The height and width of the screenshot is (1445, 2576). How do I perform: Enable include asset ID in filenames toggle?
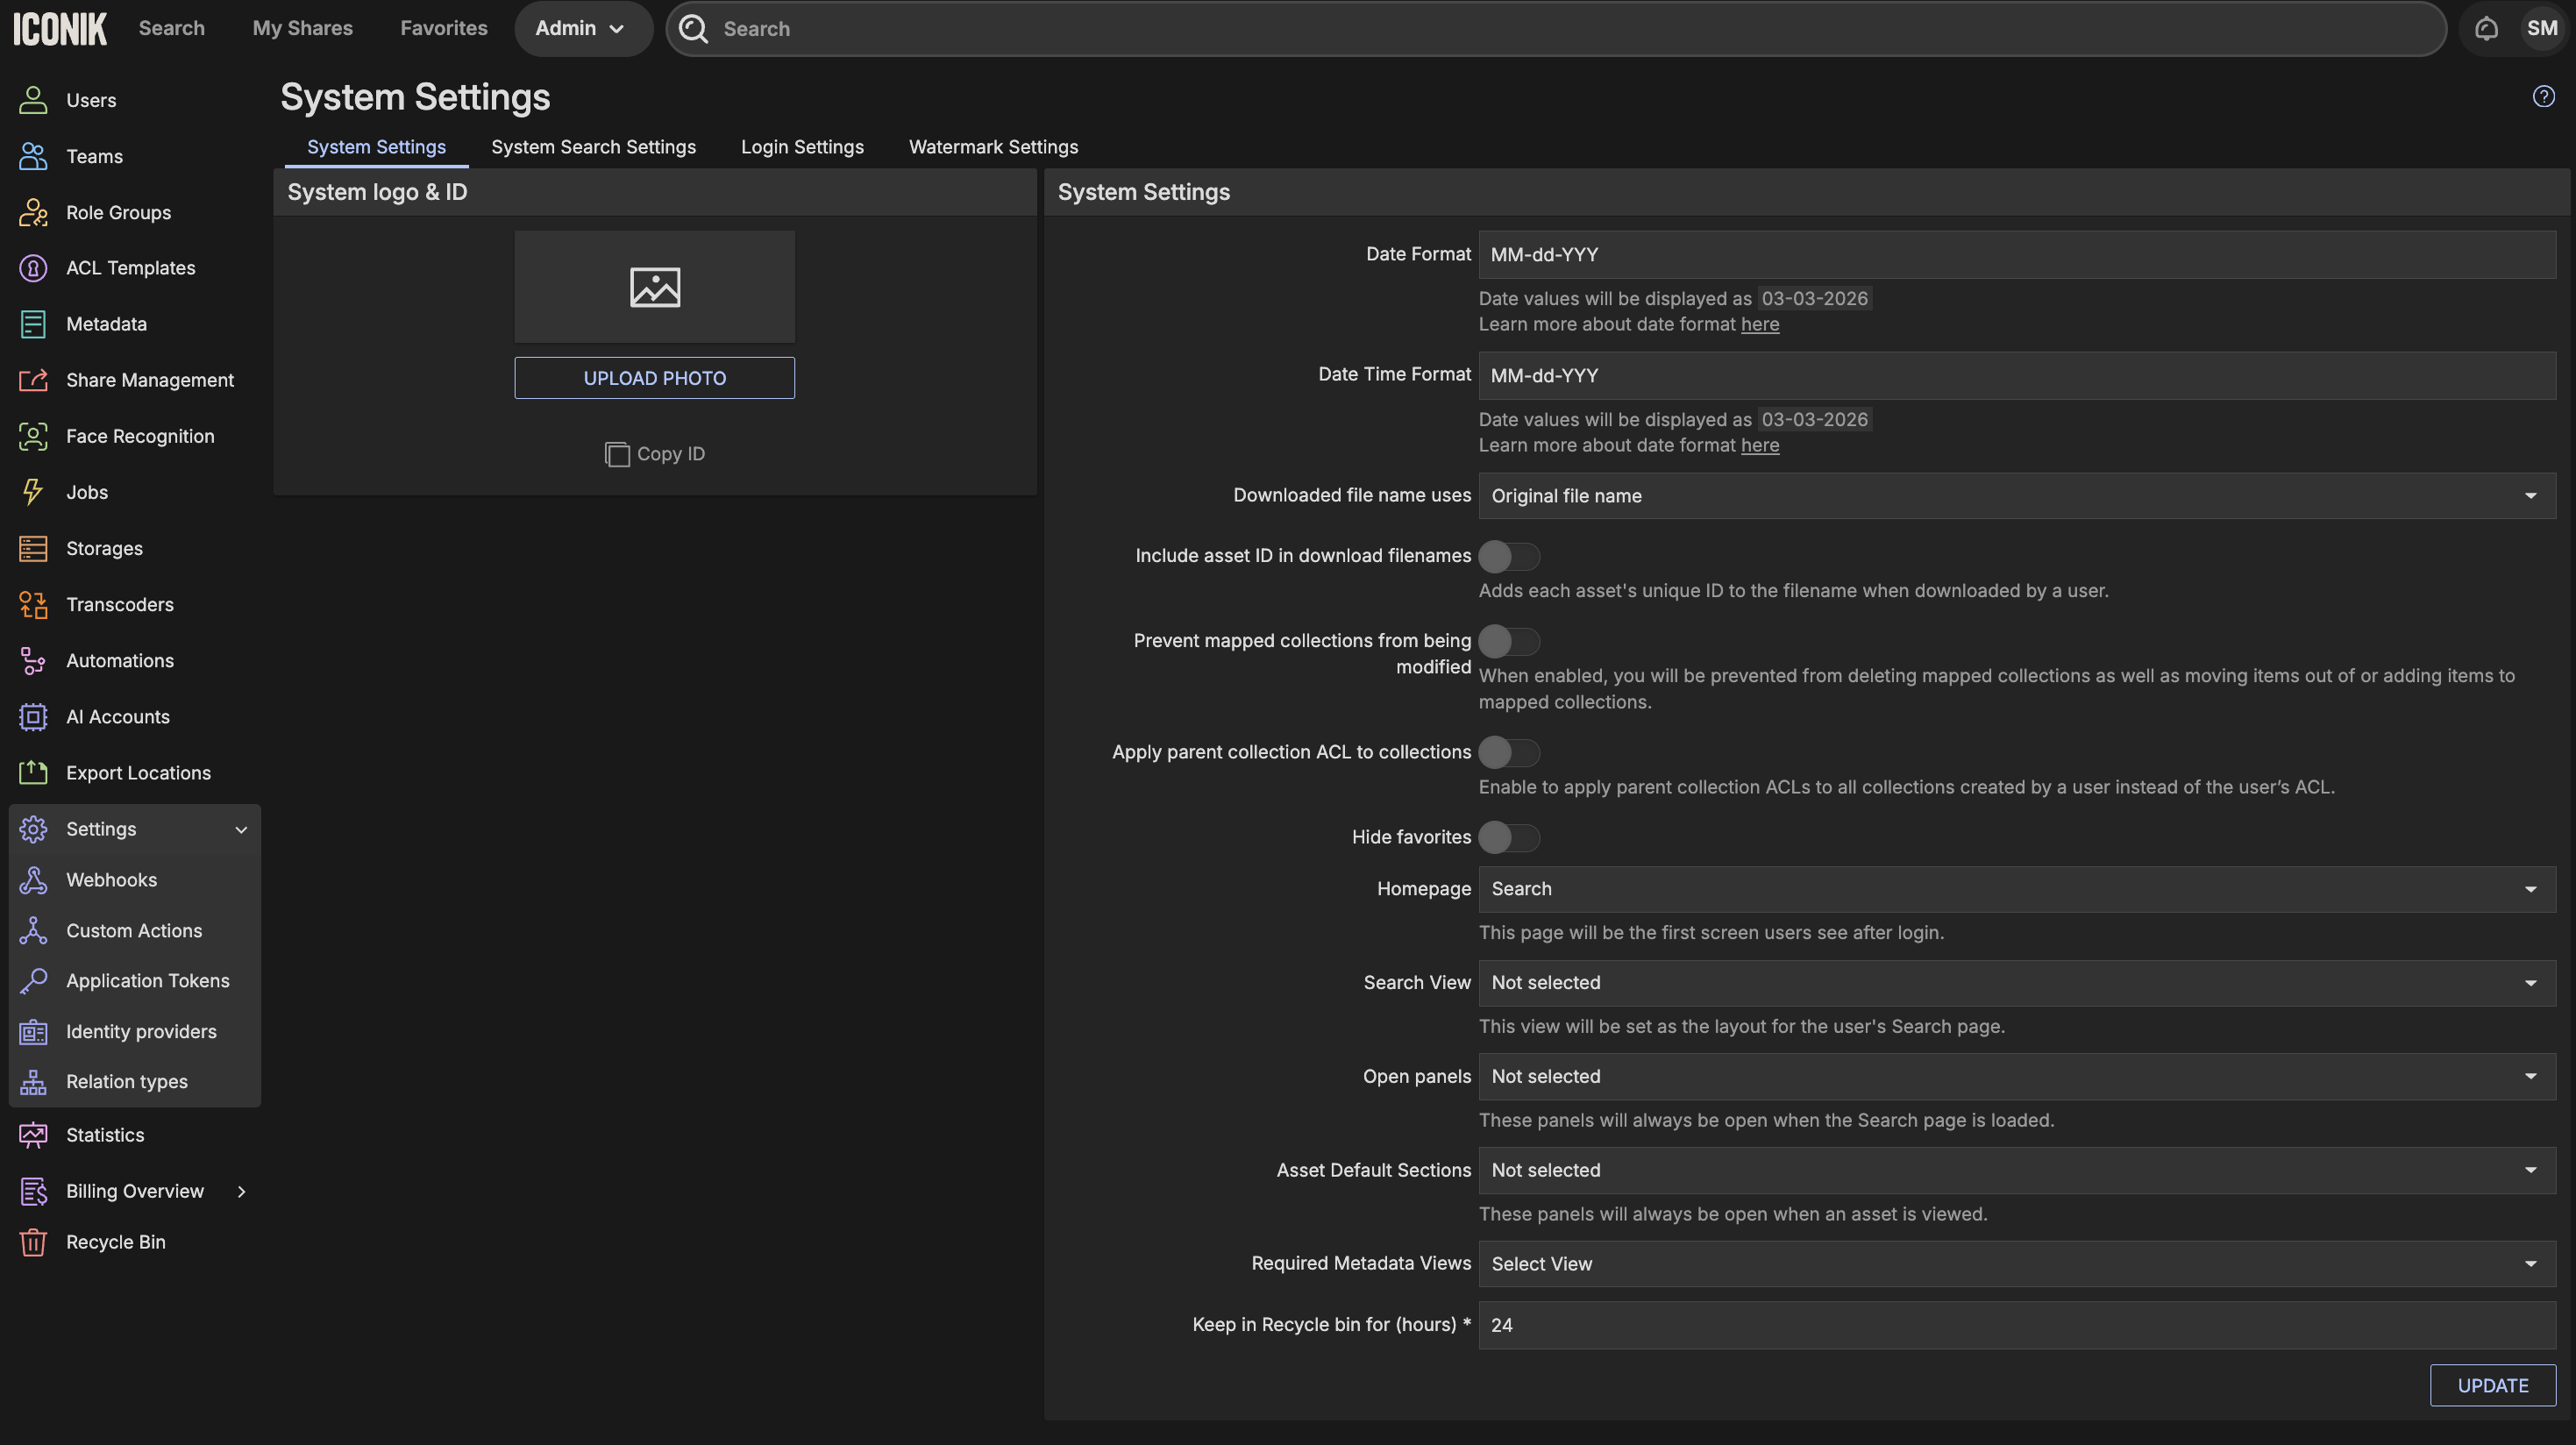point(1508,556)
